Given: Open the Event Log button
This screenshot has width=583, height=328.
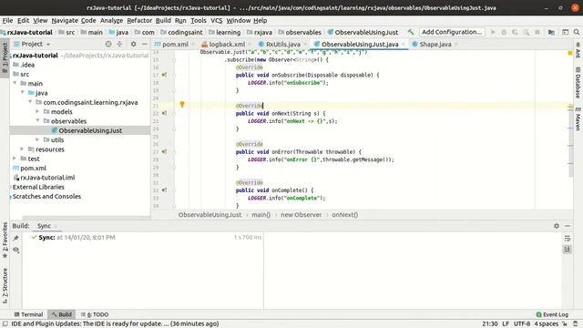Looking at the screenshot, I should click(x=552, y=314).
